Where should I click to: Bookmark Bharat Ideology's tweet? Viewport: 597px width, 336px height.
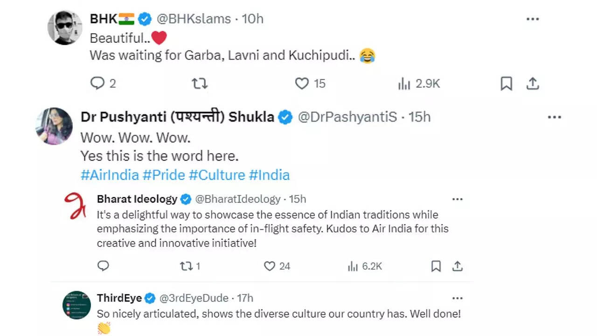(x=436, y=266)
